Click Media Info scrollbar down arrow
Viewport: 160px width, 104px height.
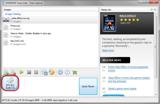pos(155,94)
